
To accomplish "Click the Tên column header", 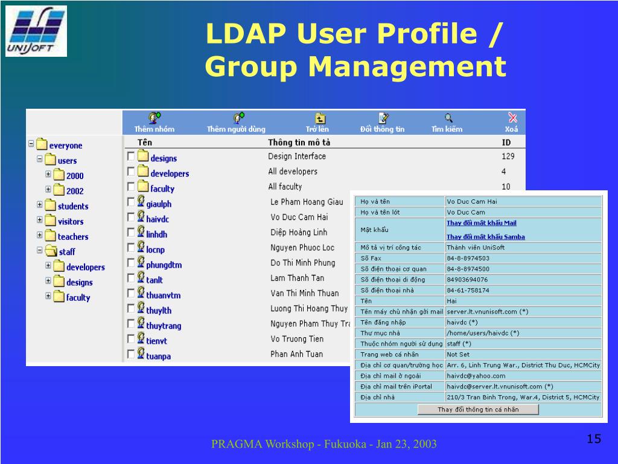I will pyautogui.click(x=145, y=143).
